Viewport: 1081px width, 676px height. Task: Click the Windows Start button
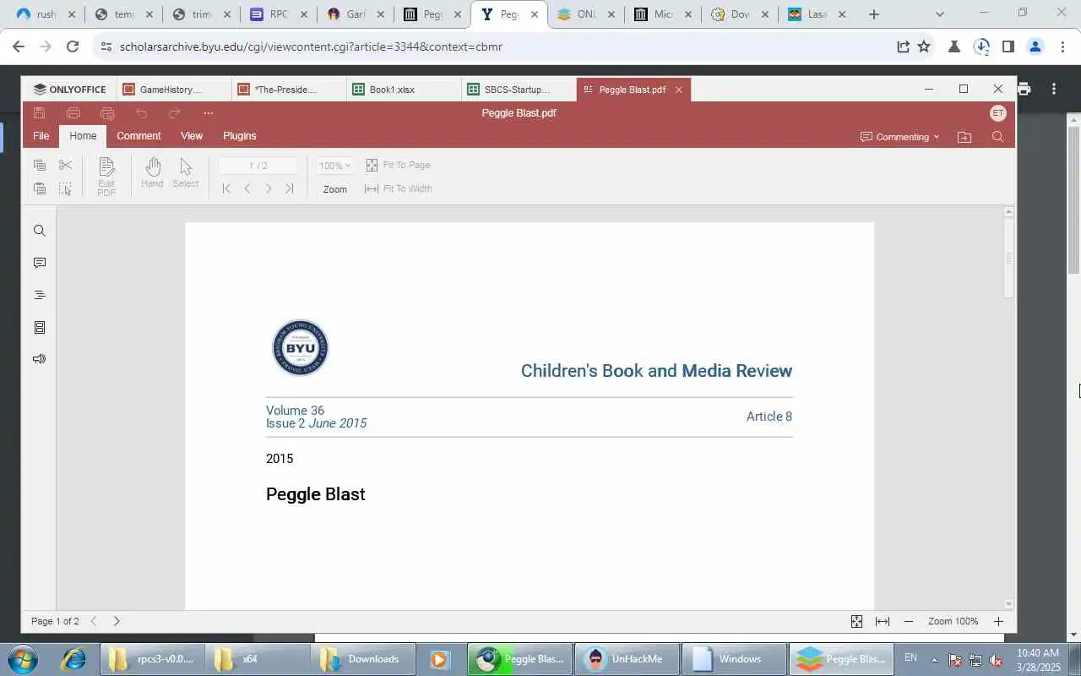point(23,659)
